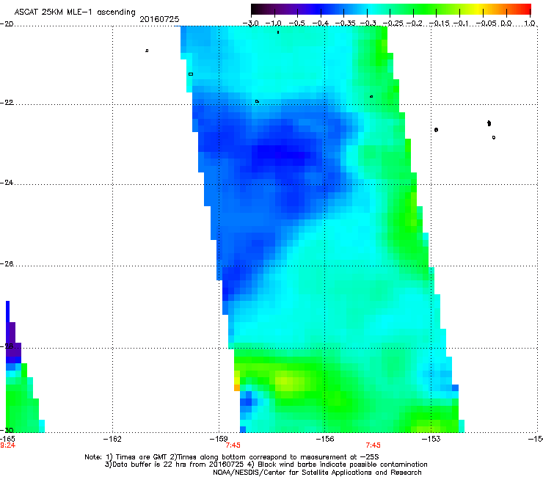
Task: Click the -30 latitude axis label
Action: [7, 430]
